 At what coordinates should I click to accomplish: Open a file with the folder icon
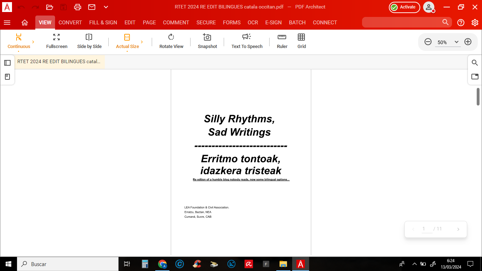tap(49, 7)
